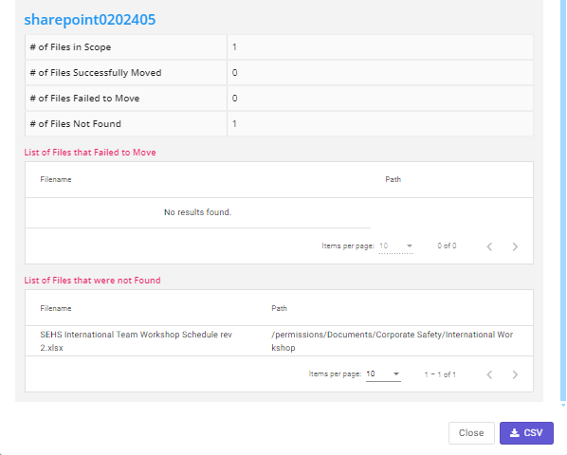Click the 'List of Files that were not Found' heading

(x=92, y=281)
